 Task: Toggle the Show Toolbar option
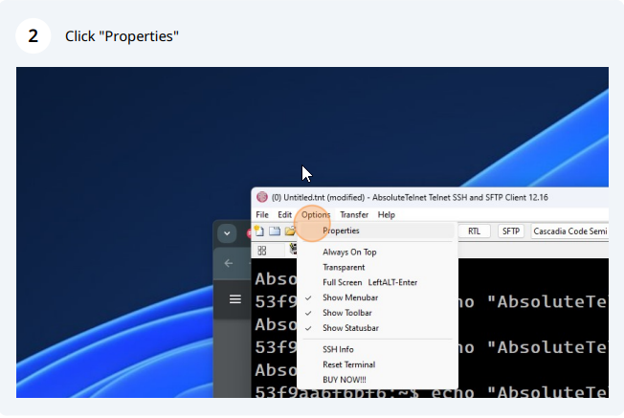[x=346, y=313]
